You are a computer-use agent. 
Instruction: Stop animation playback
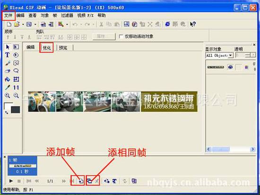pos(19,181)
